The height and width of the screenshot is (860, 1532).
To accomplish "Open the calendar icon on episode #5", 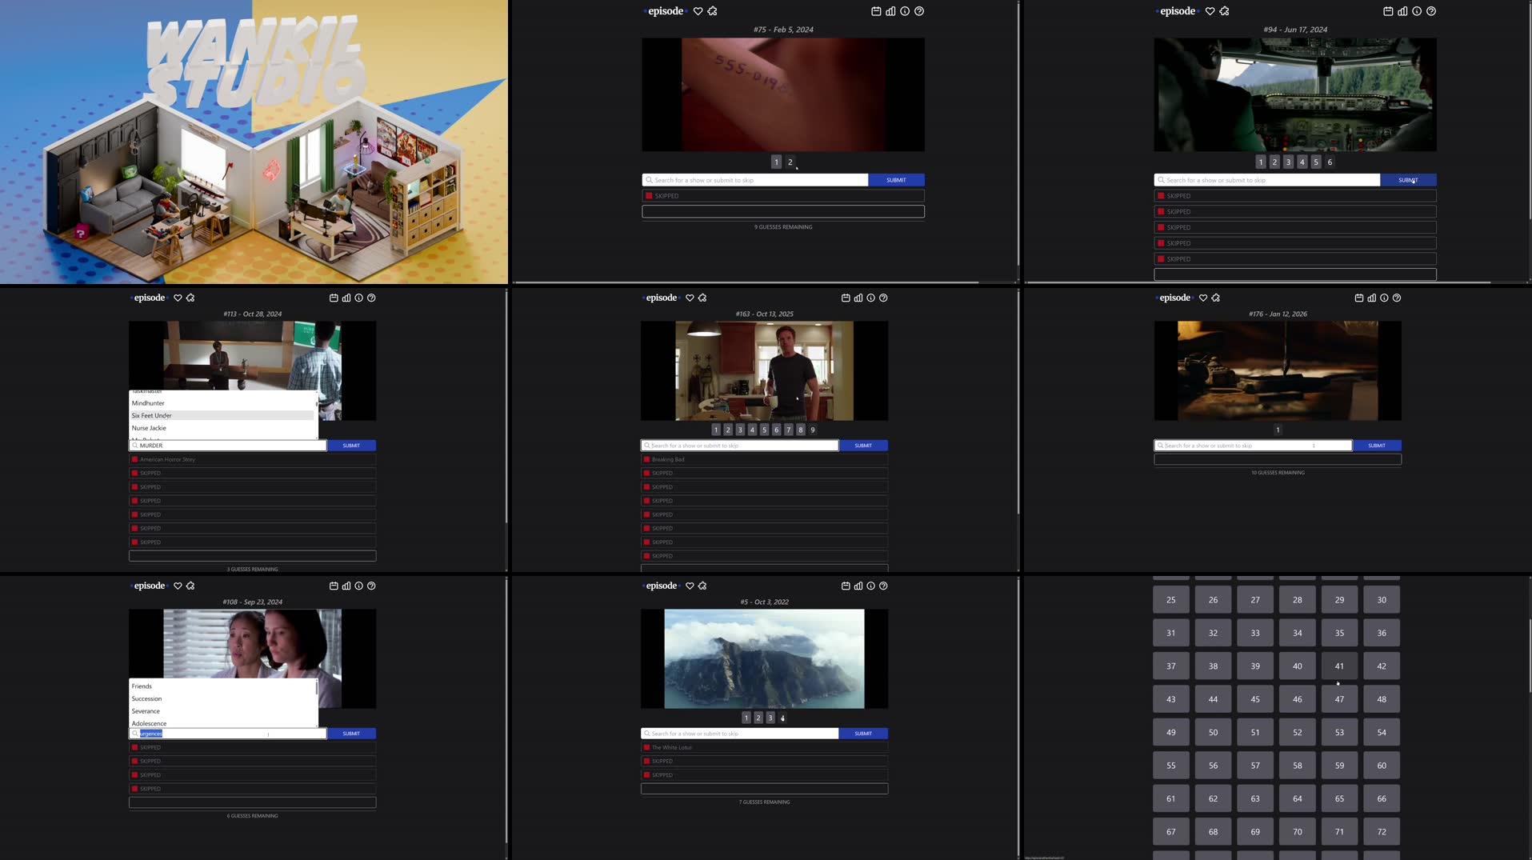I will click(846, 586).
